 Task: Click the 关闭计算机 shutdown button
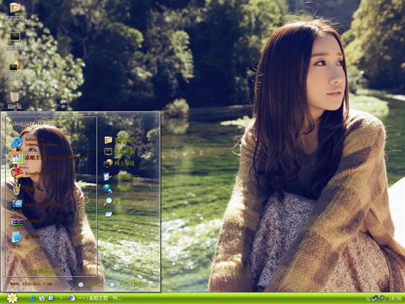(129, 284)
